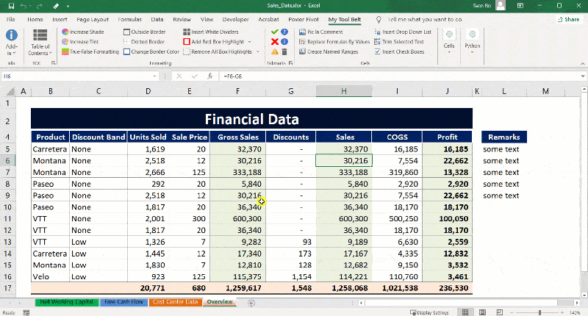Screen dimensions: 588x316
Task: Open the Cells dropdown in ribbon
Action: (x=449, y=41)
